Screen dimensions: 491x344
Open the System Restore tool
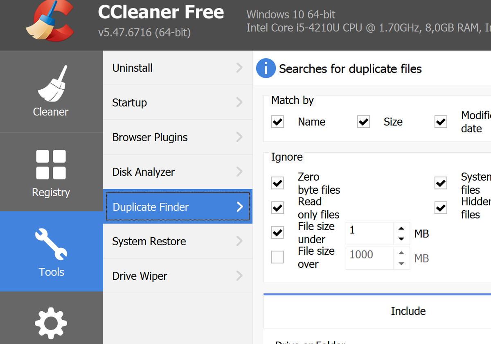(178, 241)
